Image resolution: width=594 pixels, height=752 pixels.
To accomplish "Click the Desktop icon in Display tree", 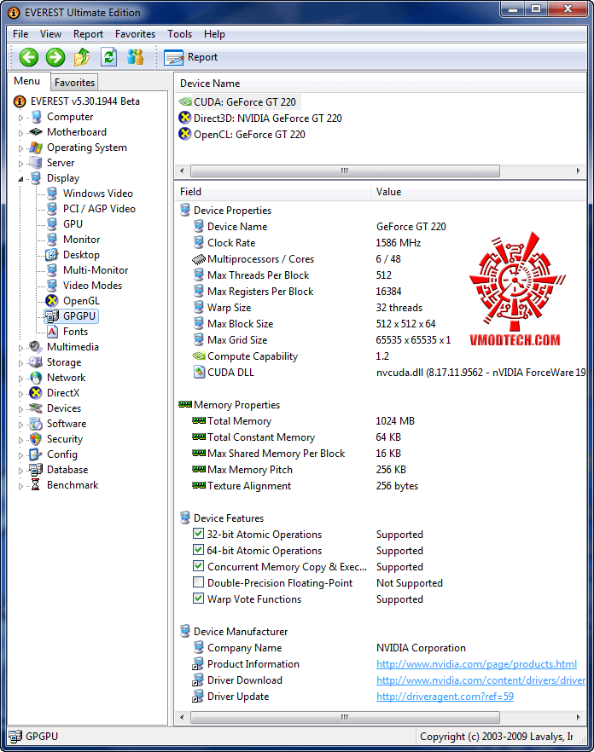I will tap(52, 255).
